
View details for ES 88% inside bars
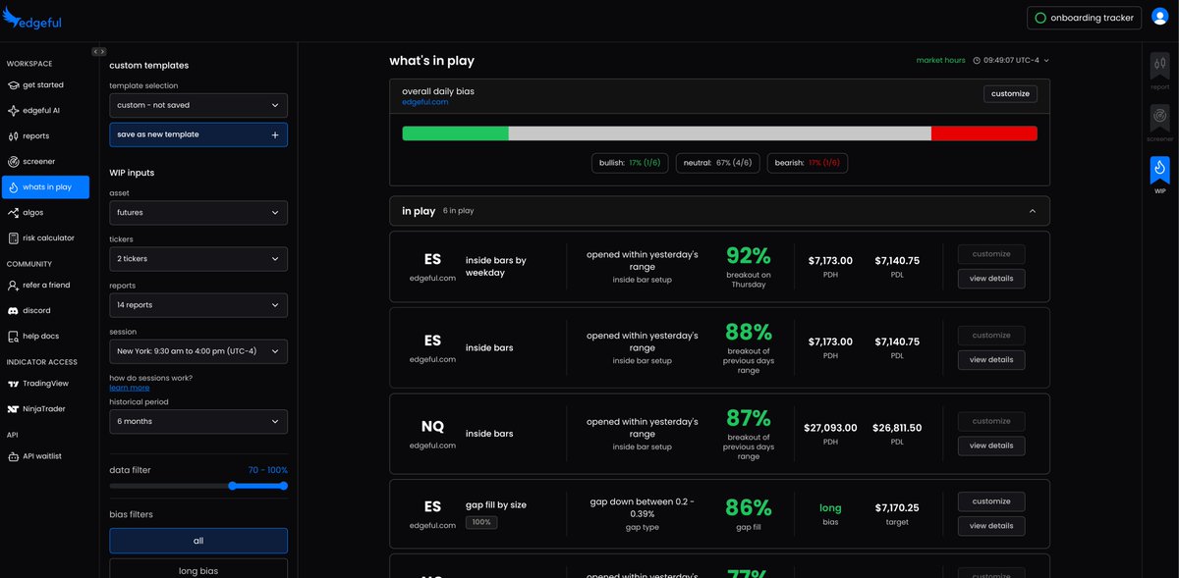pos(991,360)
